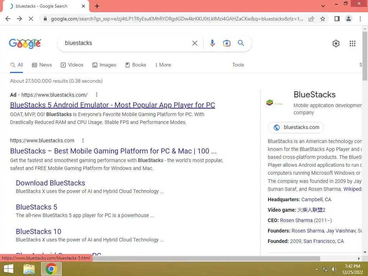Switch to the Images tab
This screenshot has height=276, width=368.
(104, 65)
